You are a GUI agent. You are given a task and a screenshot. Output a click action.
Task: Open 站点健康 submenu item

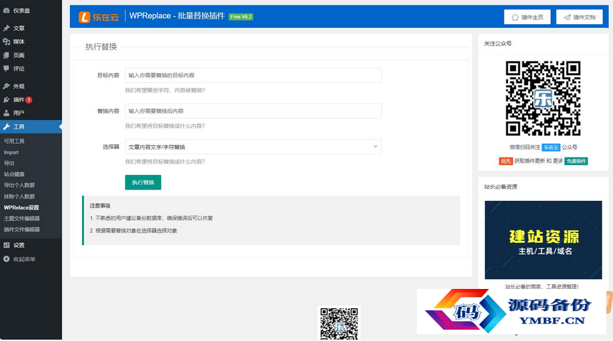(14, 174)
